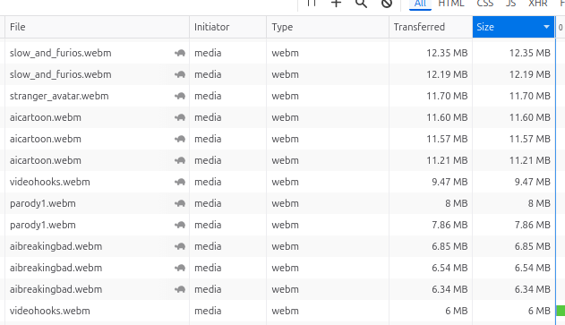Filter requests by CSS
The image size is (565, 325).
[x=484, y=4]
